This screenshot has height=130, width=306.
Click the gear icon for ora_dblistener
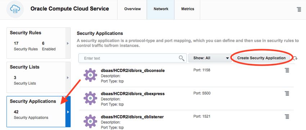point(90,121)
